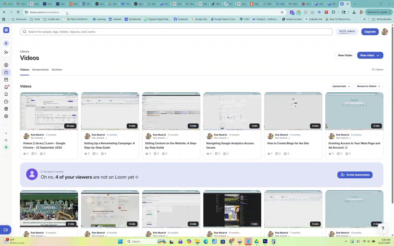Click the Upgrade button

tap(370, 32)
